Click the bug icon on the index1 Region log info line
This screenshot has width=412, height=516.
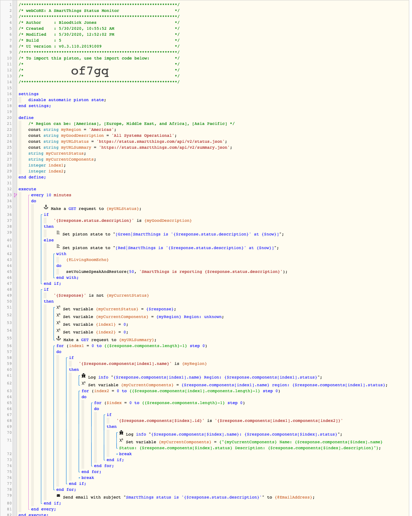84,376
